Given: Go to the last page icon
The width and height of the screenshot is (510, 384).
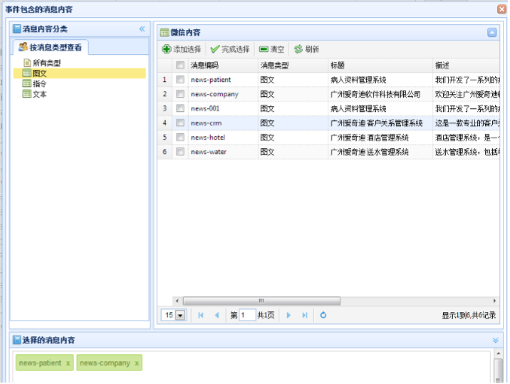Looking at the screenshot, I should [x=304, y=315].
